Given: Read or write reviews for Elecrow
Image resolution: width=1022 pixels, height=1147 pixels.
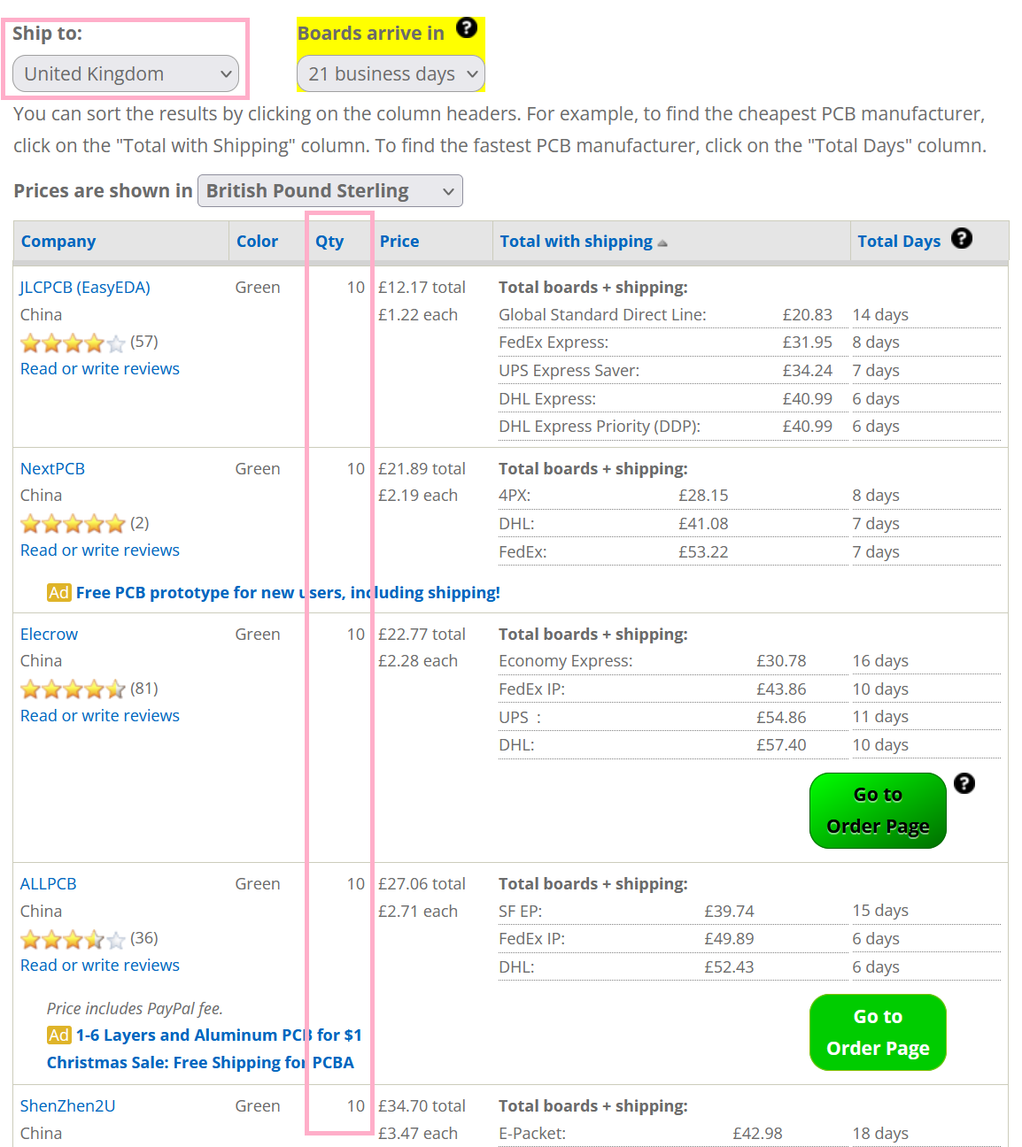Looking at the screenshot, I should [100, 716].
